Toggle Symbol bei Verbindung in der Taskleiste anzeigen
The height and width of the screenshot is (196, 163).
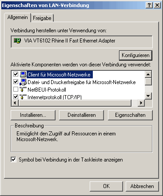click(x=13, y=160)
